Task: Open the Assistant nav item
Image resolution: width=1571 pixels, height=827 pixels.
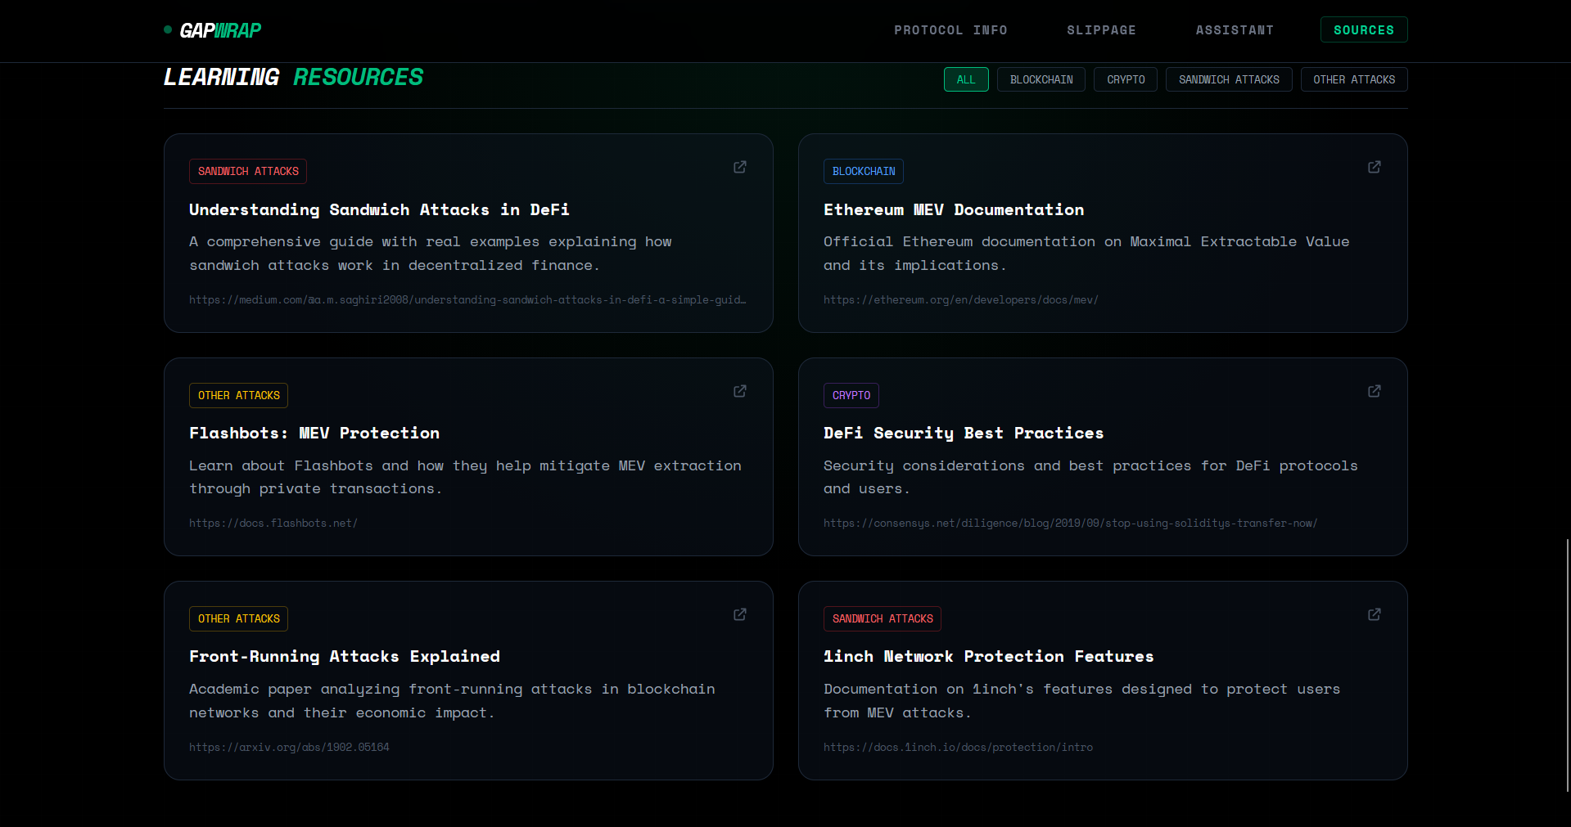Action: tap(1235, 30)
